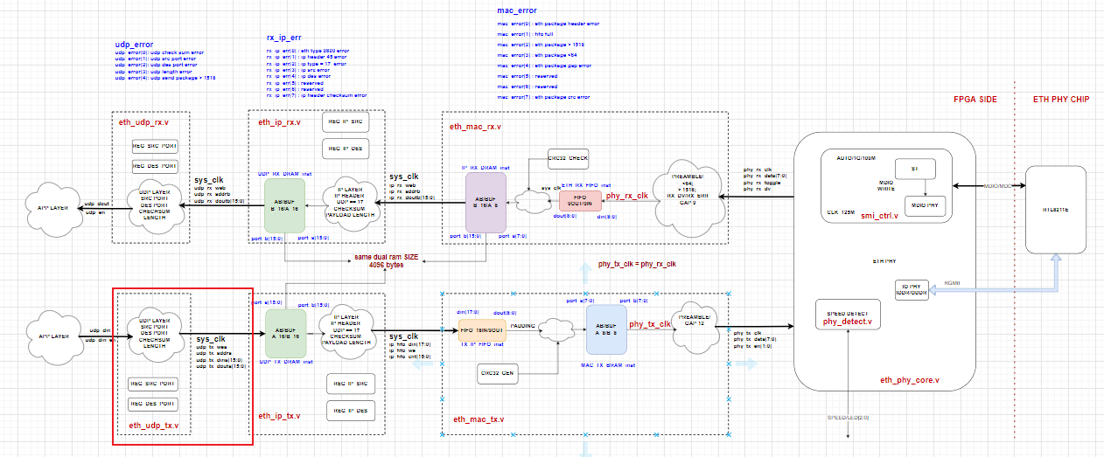Select the eth_ip_rx.v module label
This screenshot has width=1104, height=457.
(279, 122)
